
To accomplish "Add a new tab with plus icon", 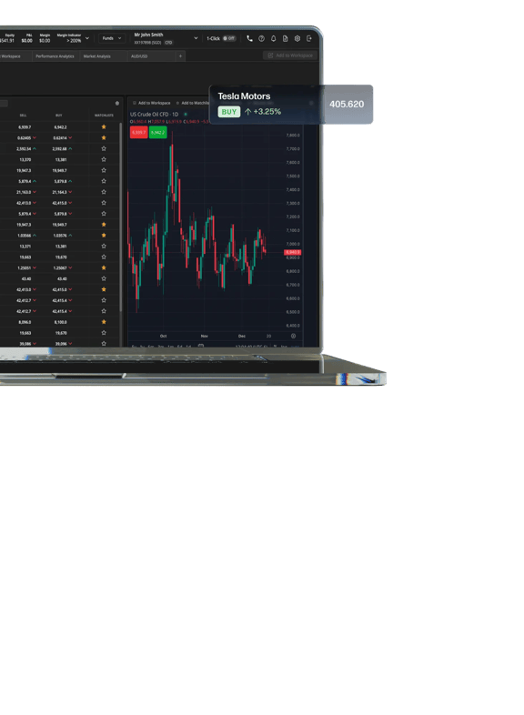I will coord(181,56).
